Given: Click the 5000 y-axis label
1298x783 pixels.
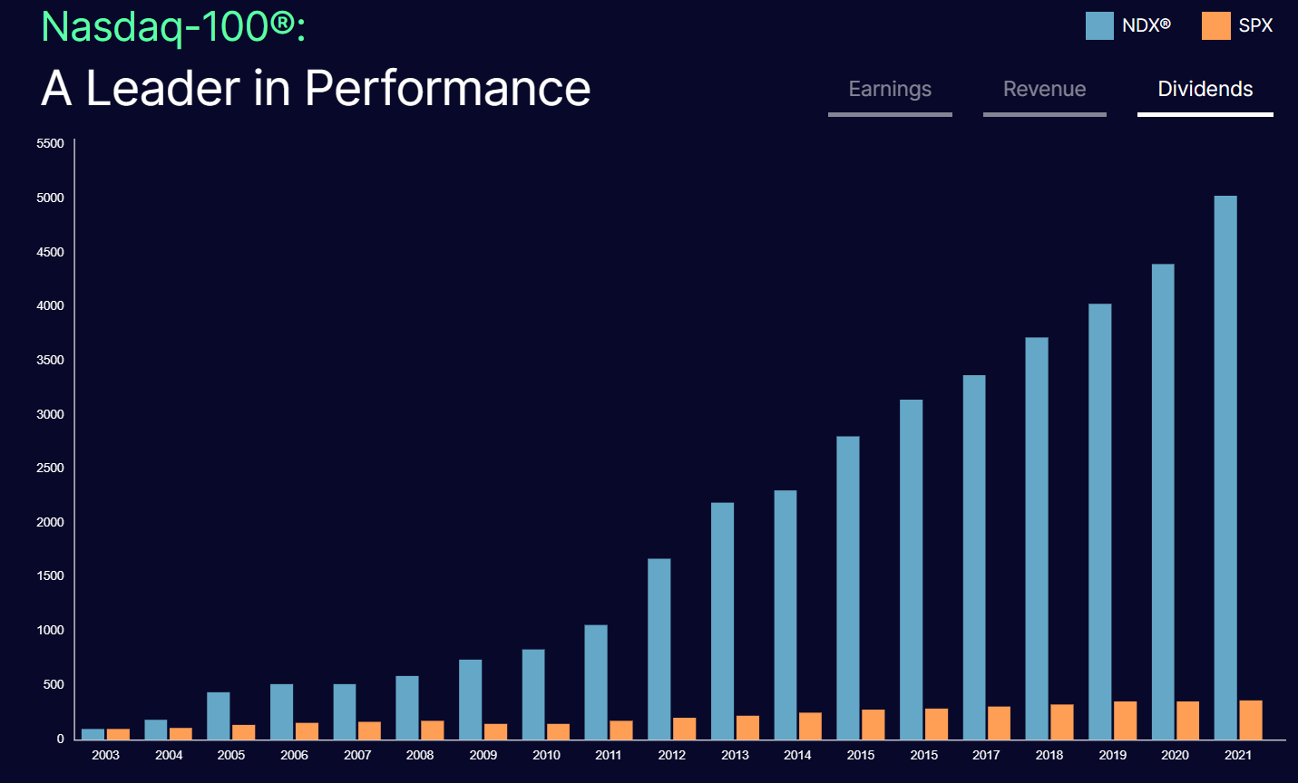Looking at the screenshot, I should (x=50, y=198).
